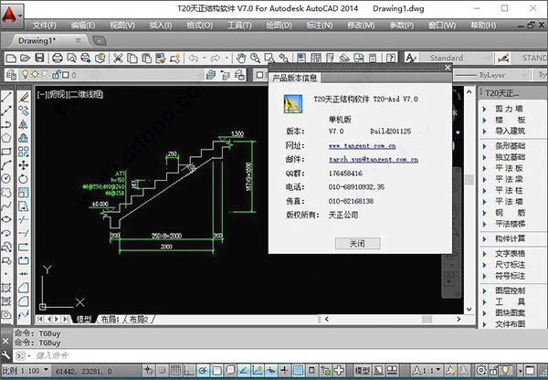Click the 关闭 button in version dialog
This screenshot has width=548, height=380.
(x=357, y=243)
